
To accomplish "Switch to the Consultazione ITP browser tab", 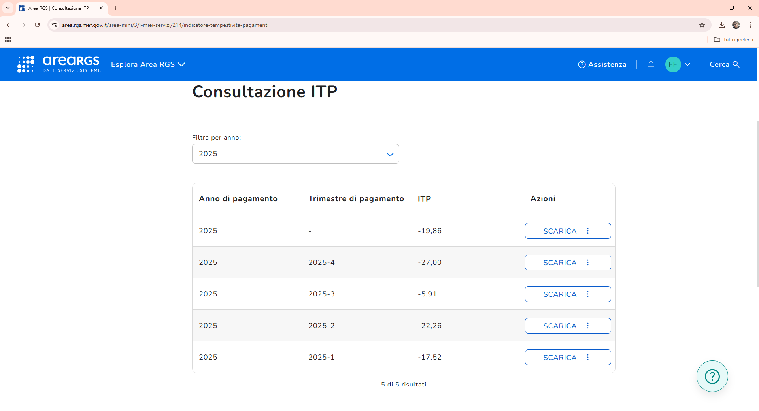I will 59,8.
